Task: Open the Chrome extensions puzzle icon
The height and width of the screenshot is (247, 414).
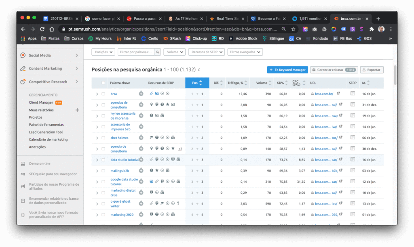Action: 372,29
